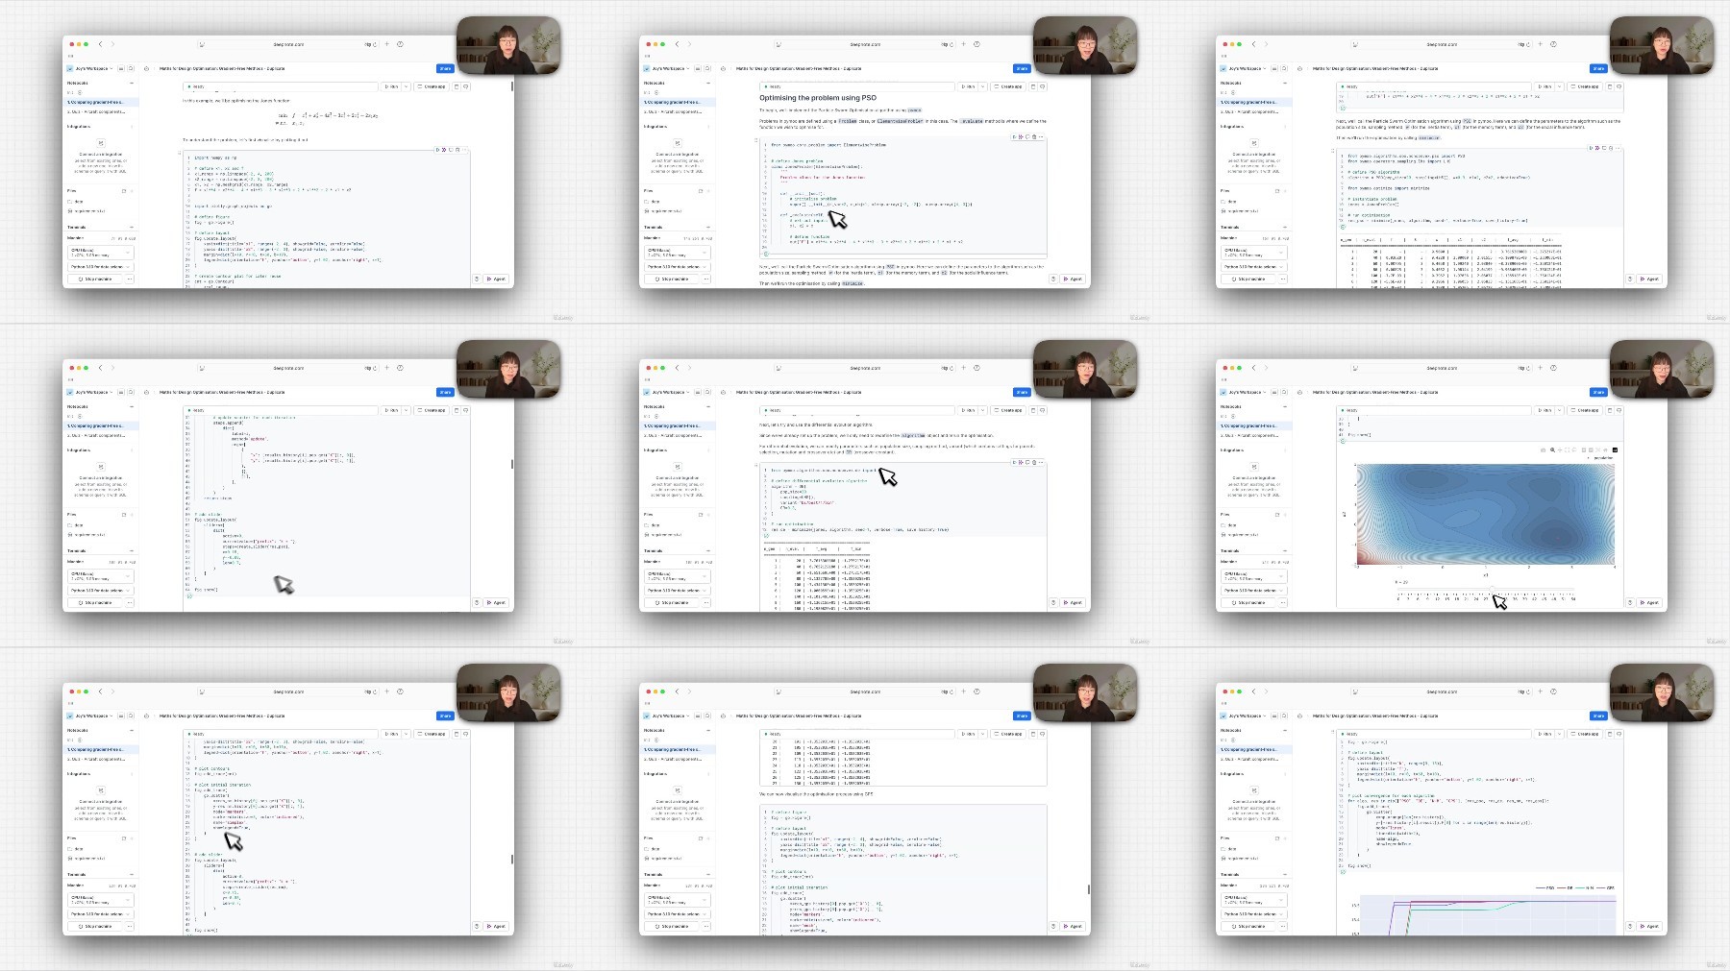
Task: Click the Zoom out icon above the contour plot
Action: (x=1591, y=449)
